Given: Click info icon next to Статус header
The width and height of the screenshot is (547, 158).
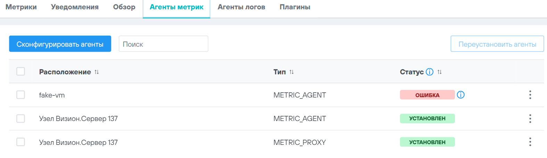Looking at the screenshot, I should (x=430, y=72).
